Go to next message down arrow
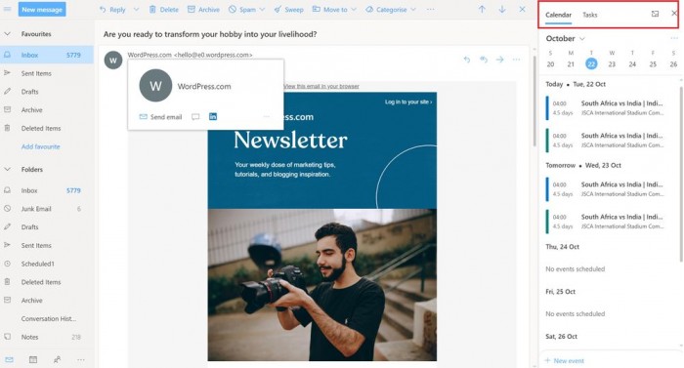 (502, 9)
